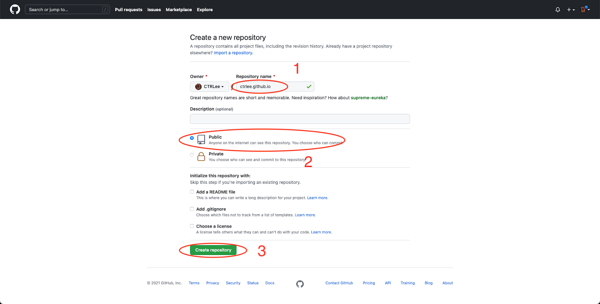The height and width of the screenshot is (304, 600).
Task: Open the Issues page
Action: coord(154,10)
